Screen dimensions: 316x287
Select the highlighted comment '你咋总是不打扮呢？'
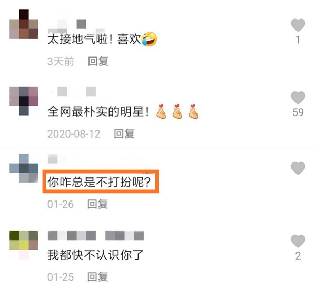[x=99, y=182]
